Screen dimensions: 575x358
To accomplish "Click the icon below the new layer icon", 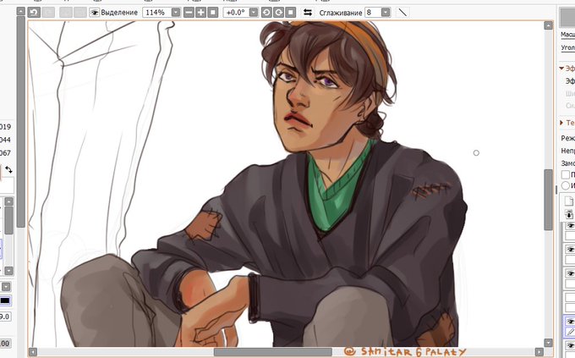I will (569, 214).
